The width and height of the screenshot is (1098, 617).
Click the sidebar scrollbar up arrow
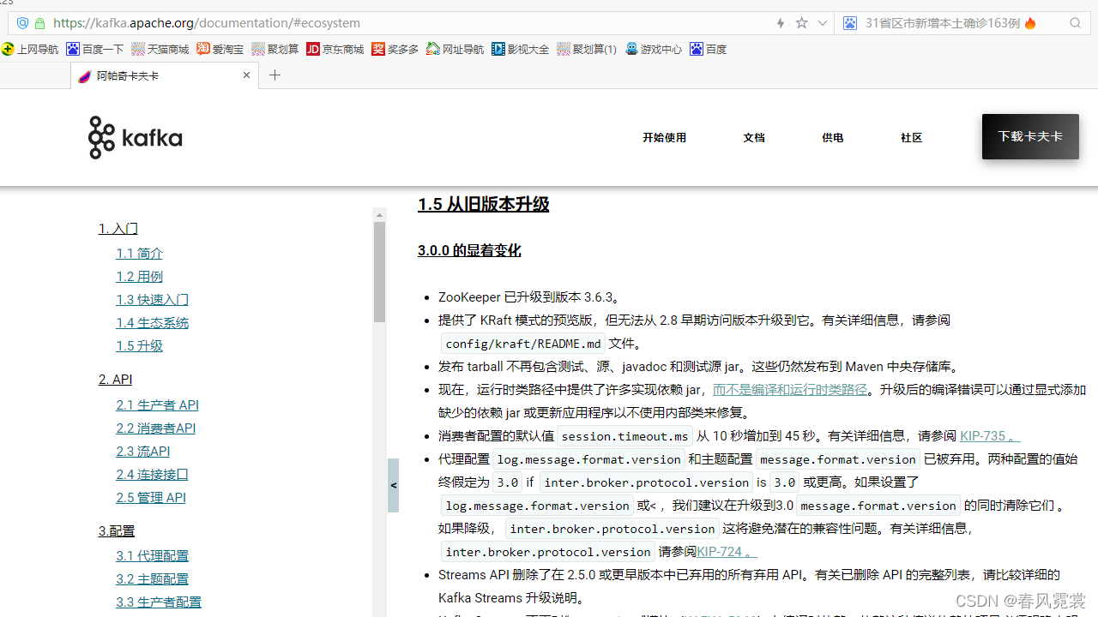coord(379,214)
